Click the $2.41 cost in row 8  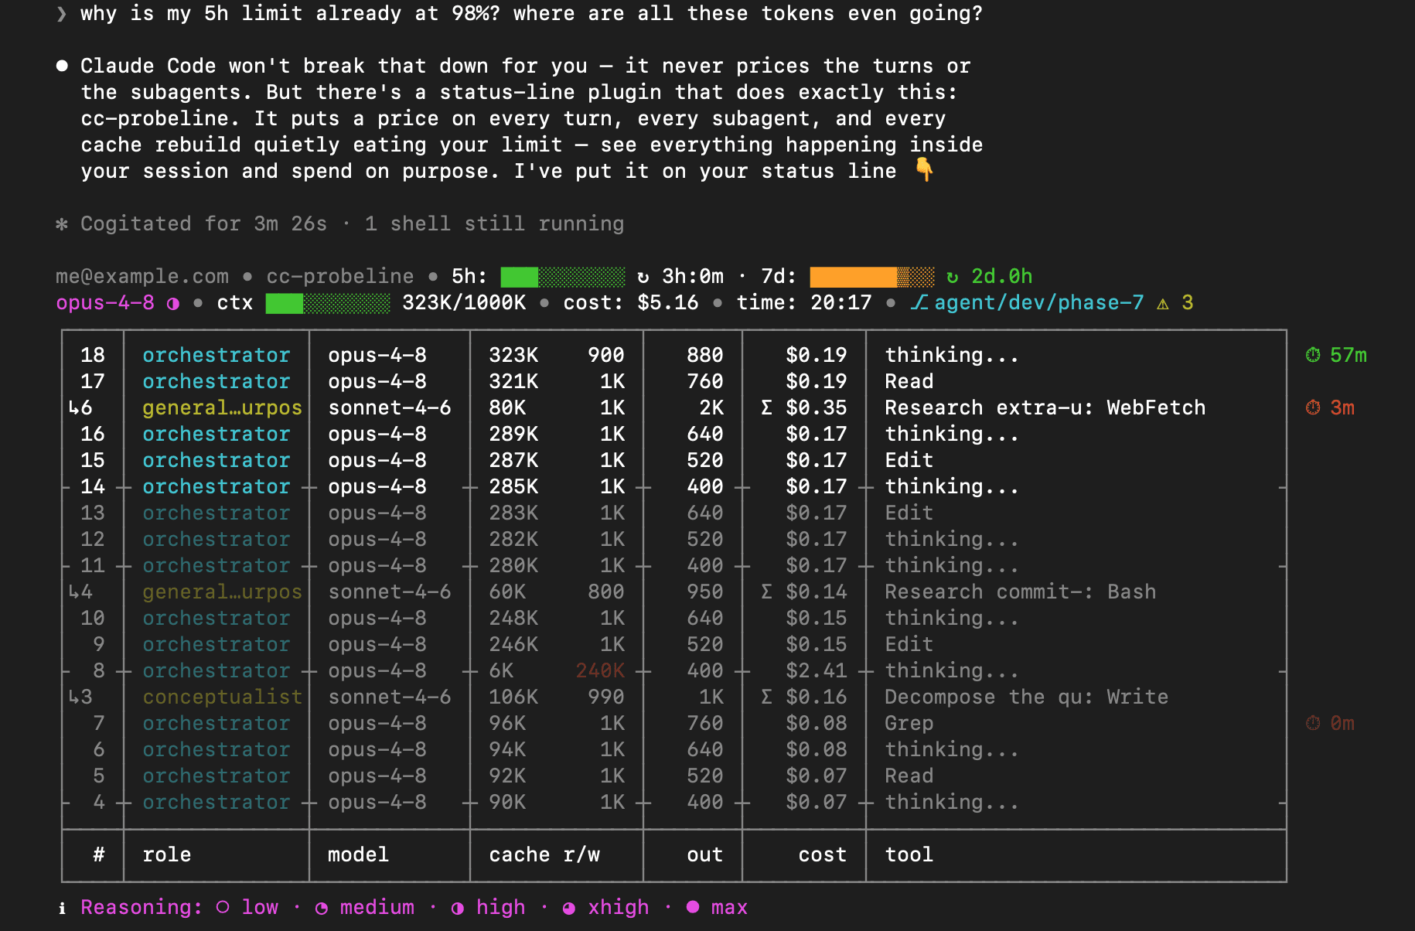tap(817, 670)
